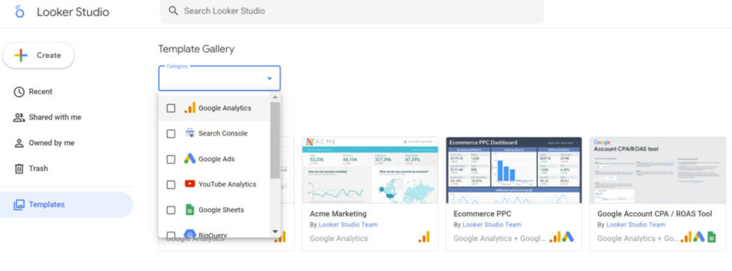
Task: Open Shared with me
Action: pyautogui.click(x=55, y=117)
